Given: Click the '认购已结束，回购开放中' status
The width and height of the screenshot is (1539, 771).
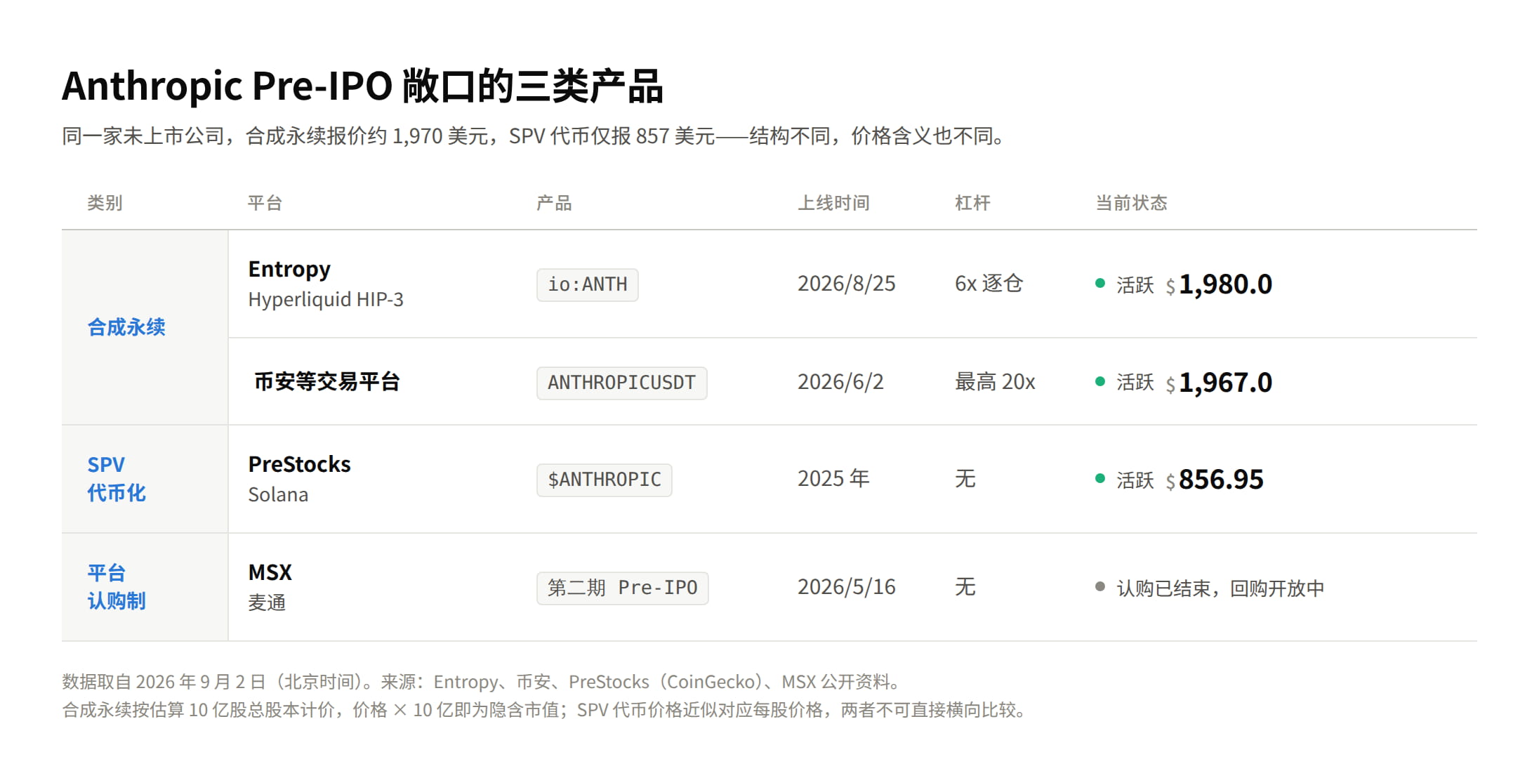Looking at the screenshot, I should click(x=1220, y=588).
